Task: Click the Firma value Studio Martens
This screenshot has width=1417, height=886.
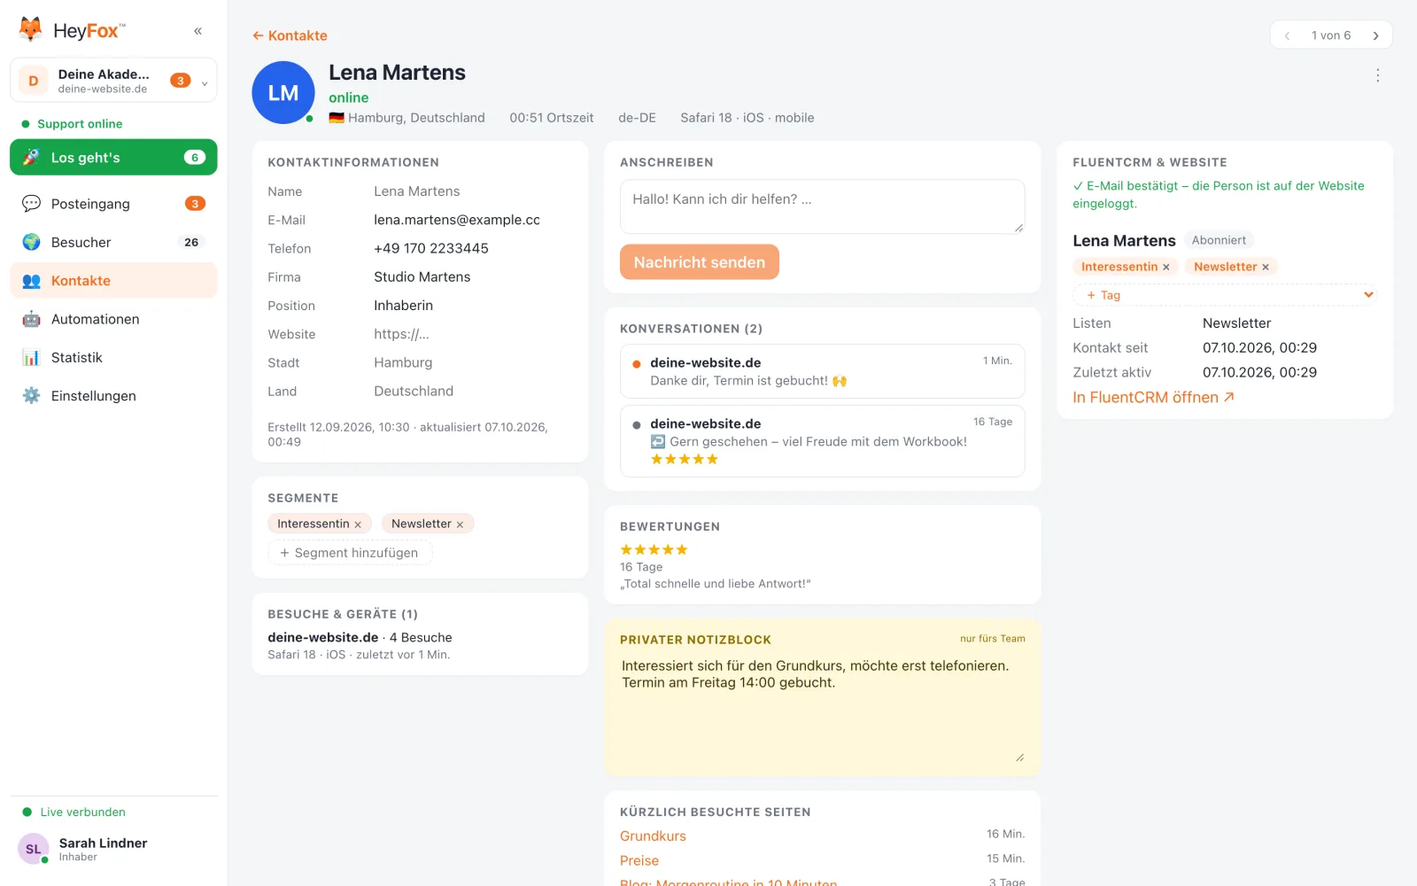Action: tap(422, 277)
